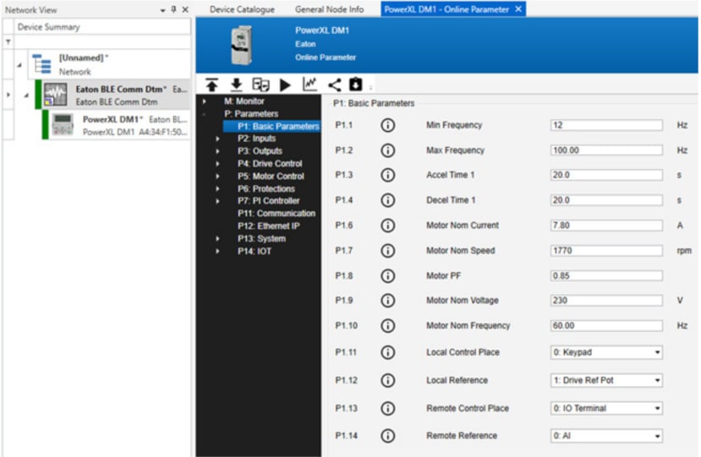Viewport: 701px width, 457px height.
Task: Switch to the Device Catalogue tab
Action: (x=243, y=9)
